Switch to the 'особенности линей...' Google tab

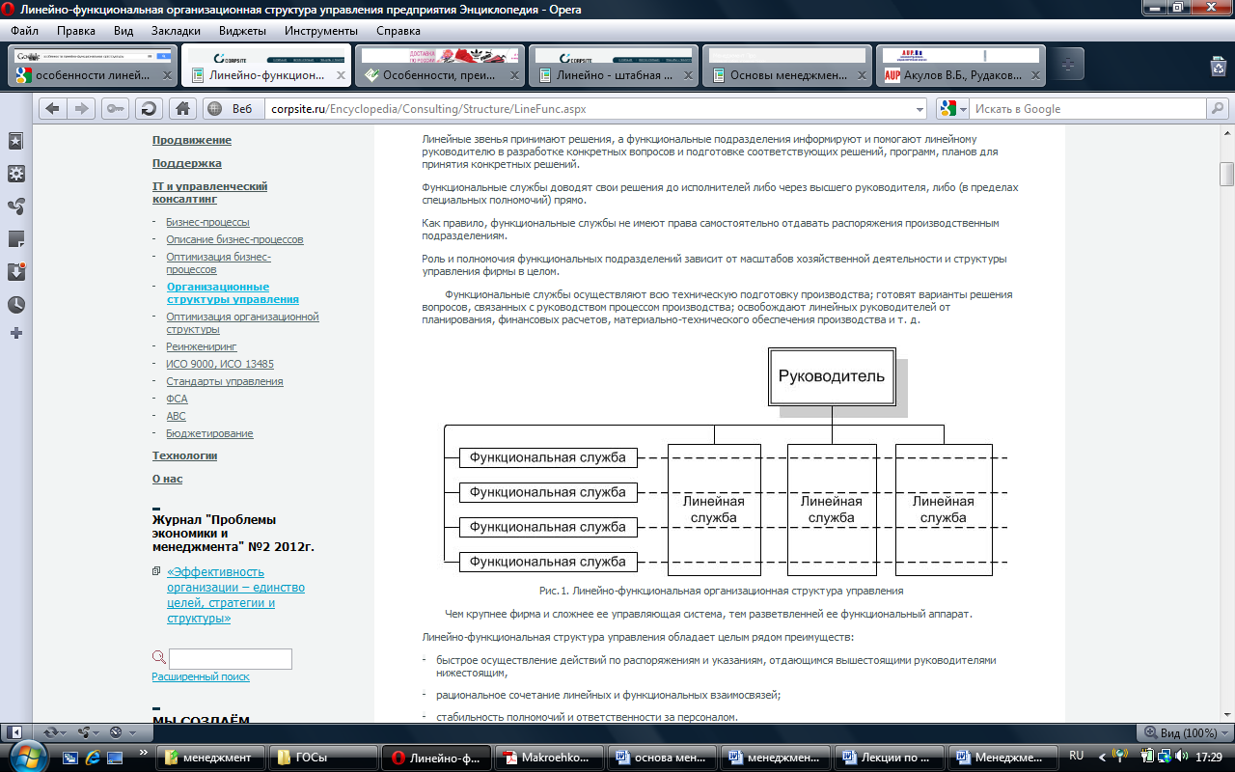(93, 66)
